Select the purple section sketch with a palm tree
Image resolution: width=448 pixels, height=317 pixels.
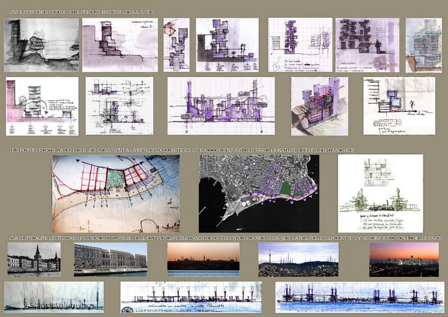click(227, 45)
